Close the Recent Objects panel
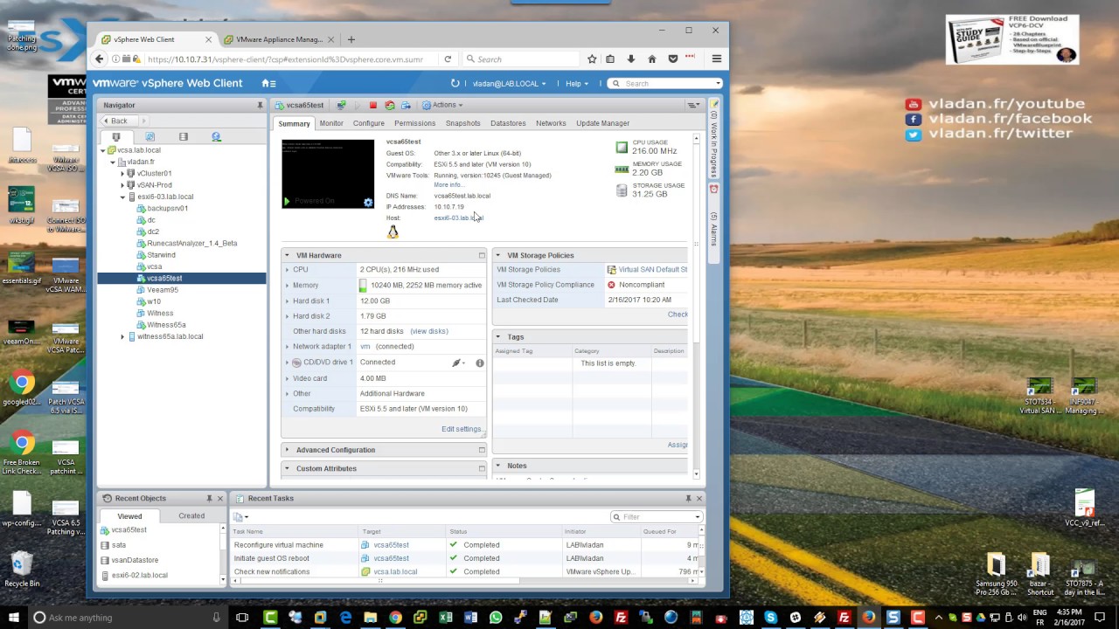1119x629 pixels. (219, 498)
